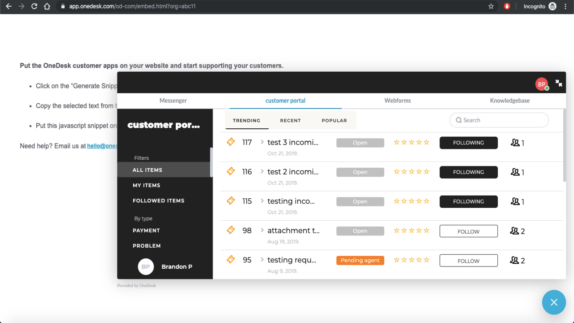Screen dimensions: 574x323
Task: Click the ticket icon for item 95
Action: 230,259
